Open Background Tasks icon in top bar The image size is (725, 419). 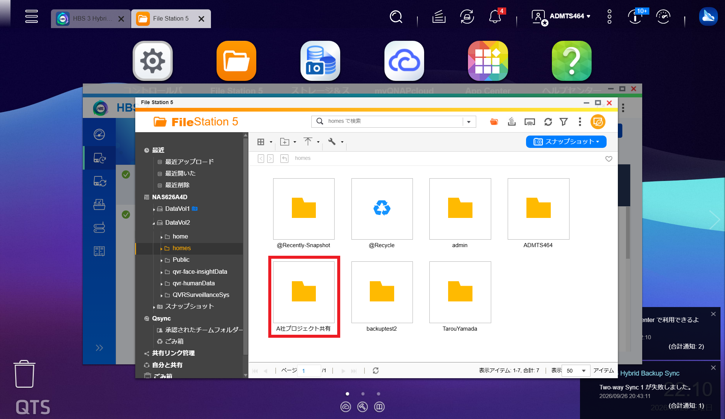point(439,17)
